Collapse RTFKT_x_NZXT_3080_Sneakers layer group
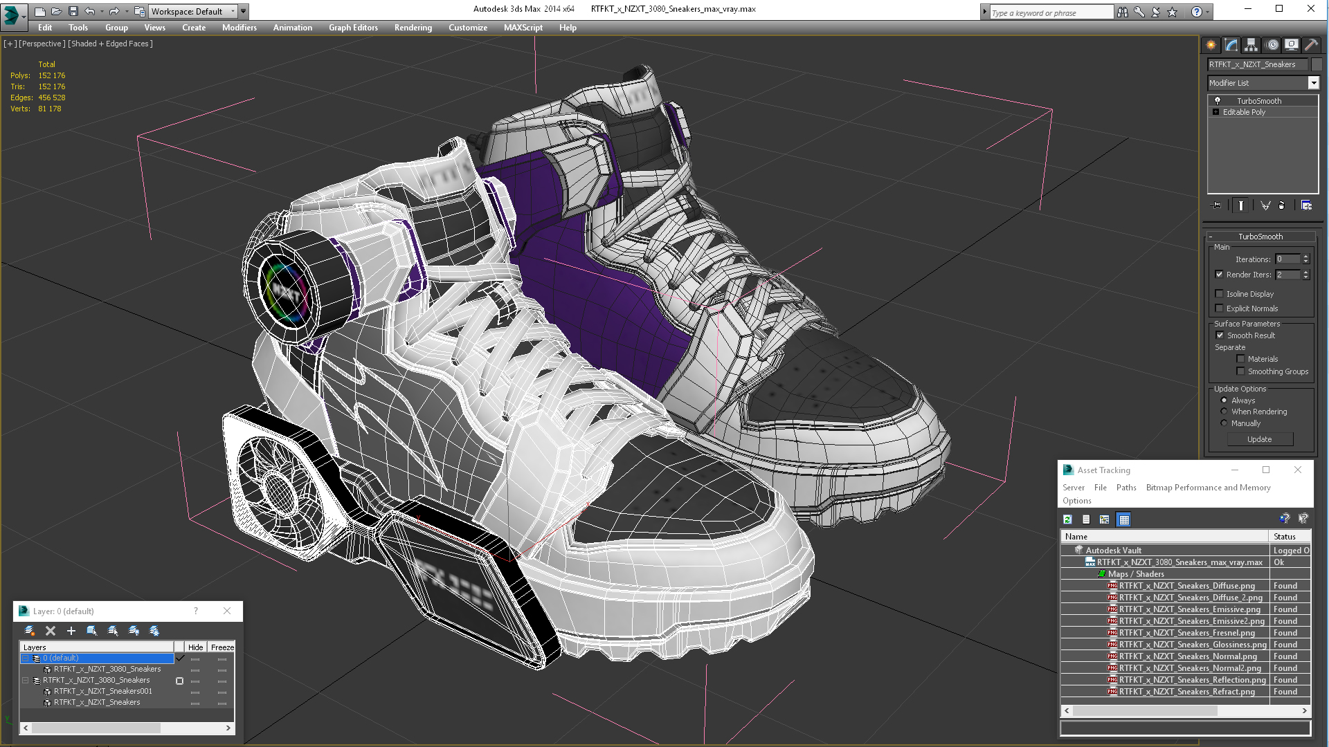This screenshot has height=747, width=1329. point(26,681)
